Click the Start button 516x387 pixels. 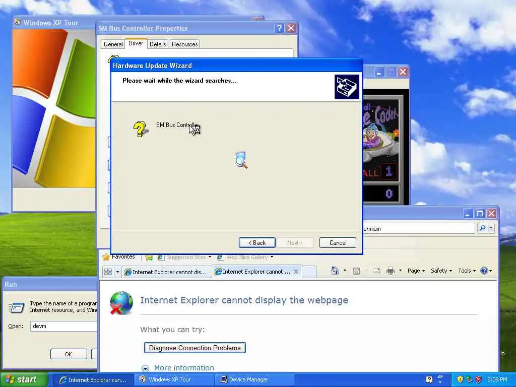pos(24,380)
